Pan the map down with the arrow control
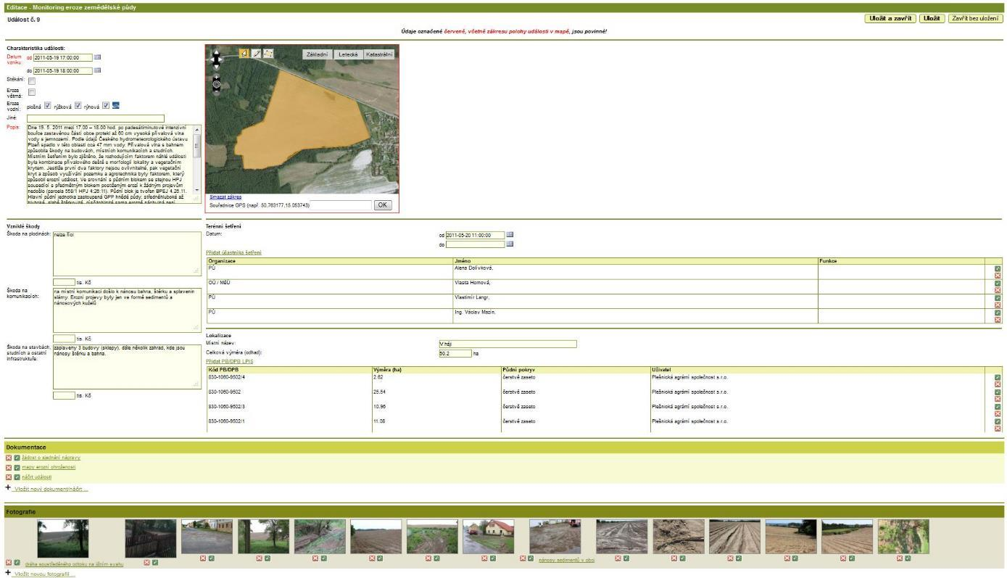Image resolution: width=1007 pixels, height=578 pixels. (216, 67)
